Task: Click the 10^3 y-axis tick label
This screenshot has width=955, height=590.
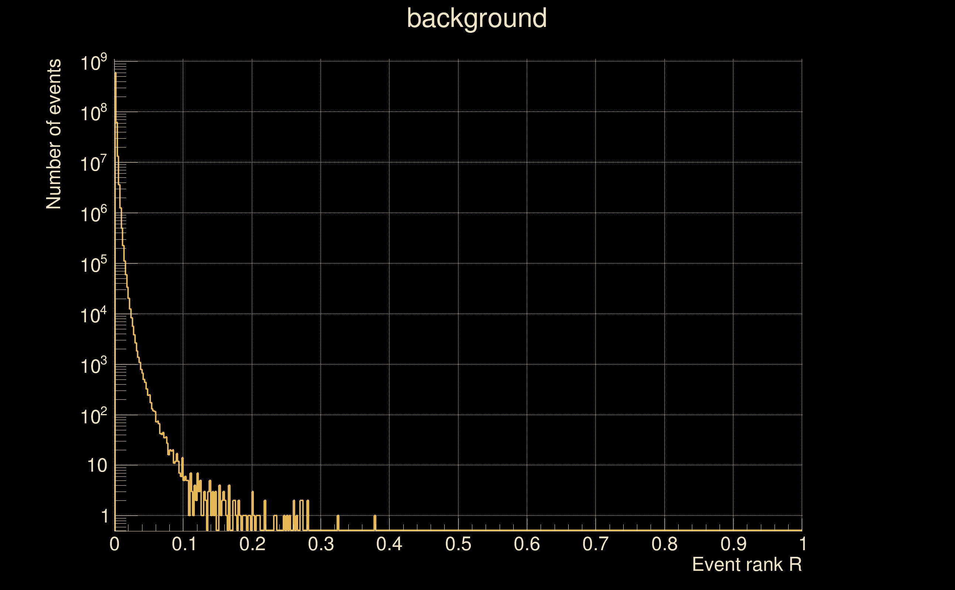Action: (93, 366)
